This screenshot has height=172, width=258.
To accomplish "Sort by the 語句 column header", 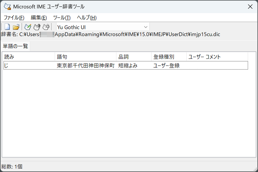I will (85, 57).
